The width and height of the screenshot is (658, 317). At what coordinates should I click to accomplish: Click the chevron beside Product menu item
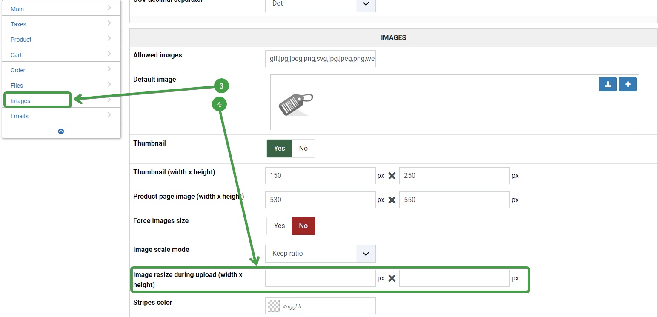tap(109, 38)
